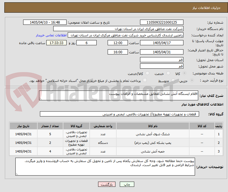The height and width of the screenshot is (192, 228).
Task: Click the buyer organization name field
Action: click(118, 29)
